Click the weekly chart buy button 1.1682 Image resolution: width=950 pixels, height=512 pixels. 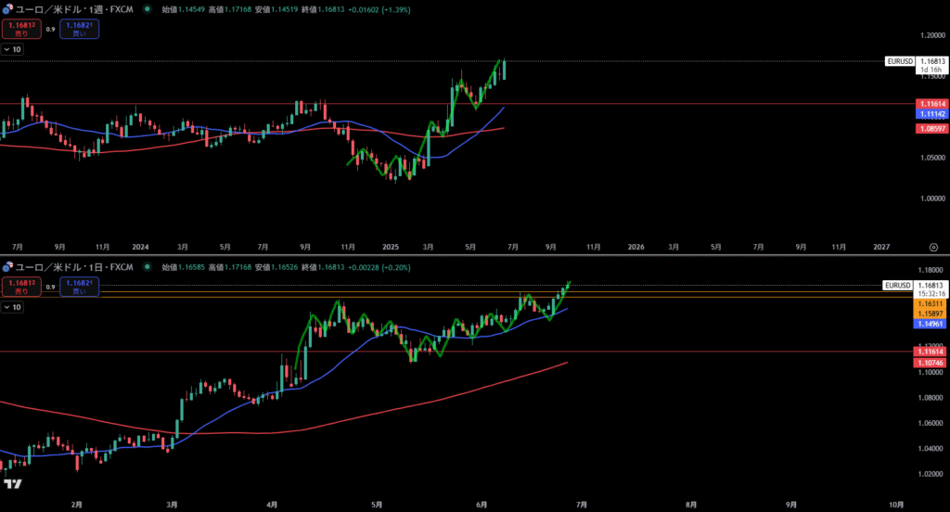(80, 29)
